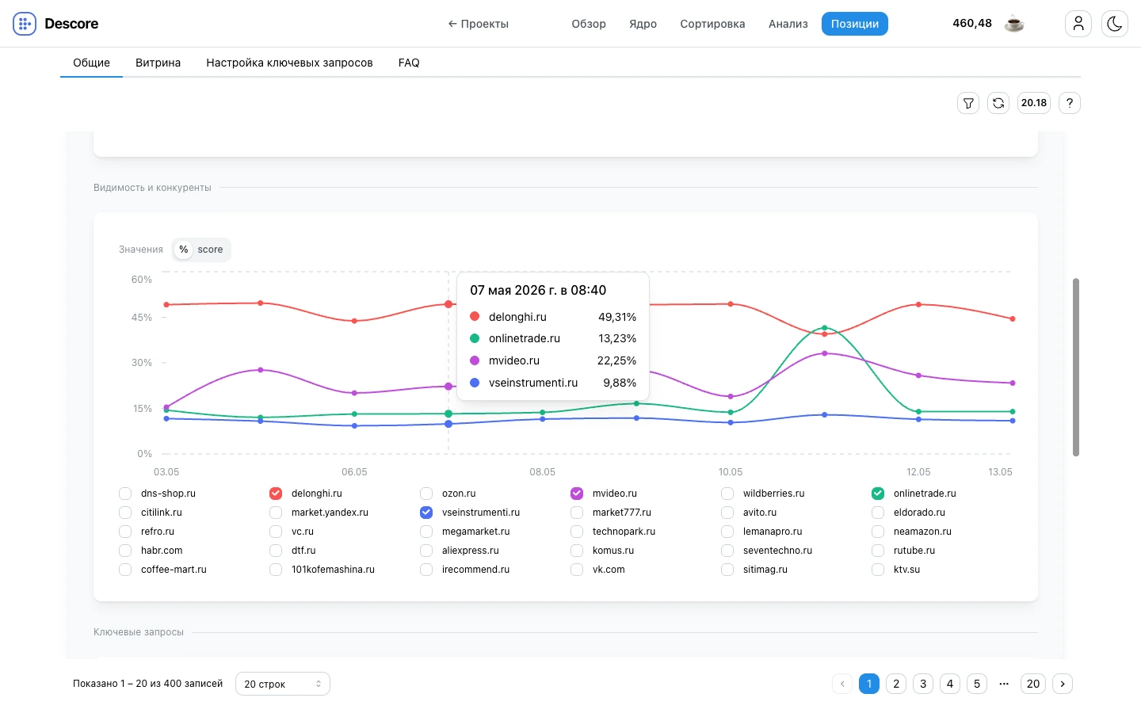Viewport: 1141px width, 713px height.
Task: Enable the technopark.ru checkbox
Action: click(577, 532)
